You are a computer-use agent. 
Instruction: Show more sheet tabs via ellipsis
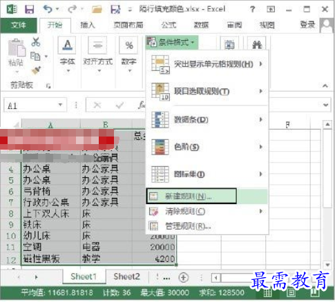166,278
